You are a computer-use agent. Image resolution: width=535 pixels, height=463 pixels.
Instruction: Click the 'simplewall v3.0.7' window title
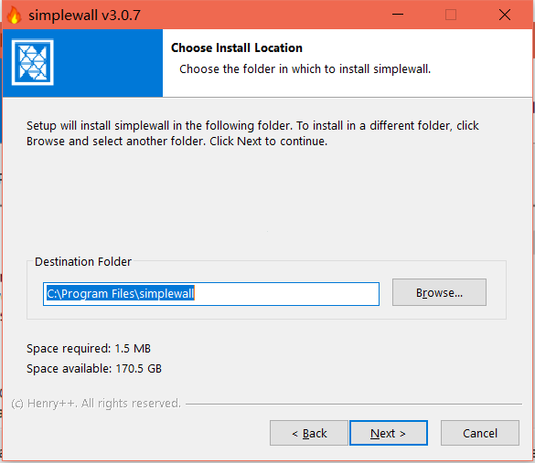tap(84, 16)
